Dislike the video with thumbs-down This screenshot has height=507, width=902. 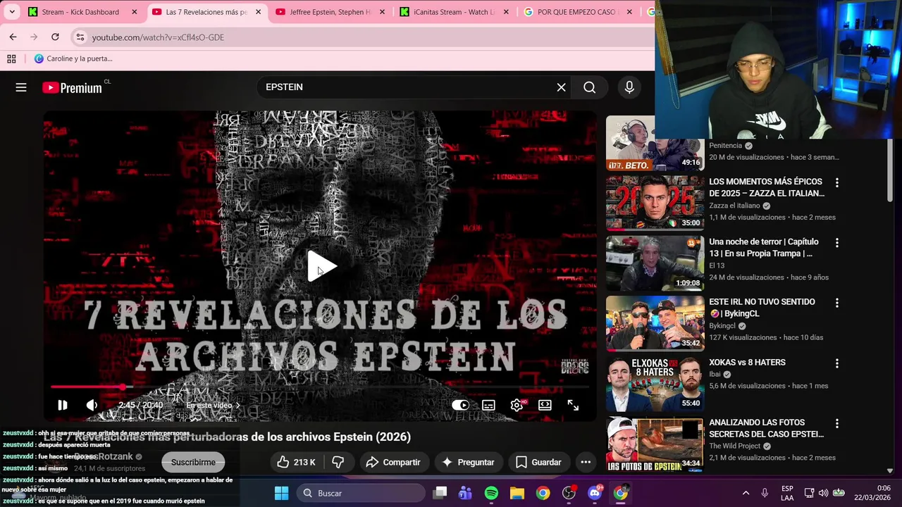pyautogui.click(x=338, y=462)
